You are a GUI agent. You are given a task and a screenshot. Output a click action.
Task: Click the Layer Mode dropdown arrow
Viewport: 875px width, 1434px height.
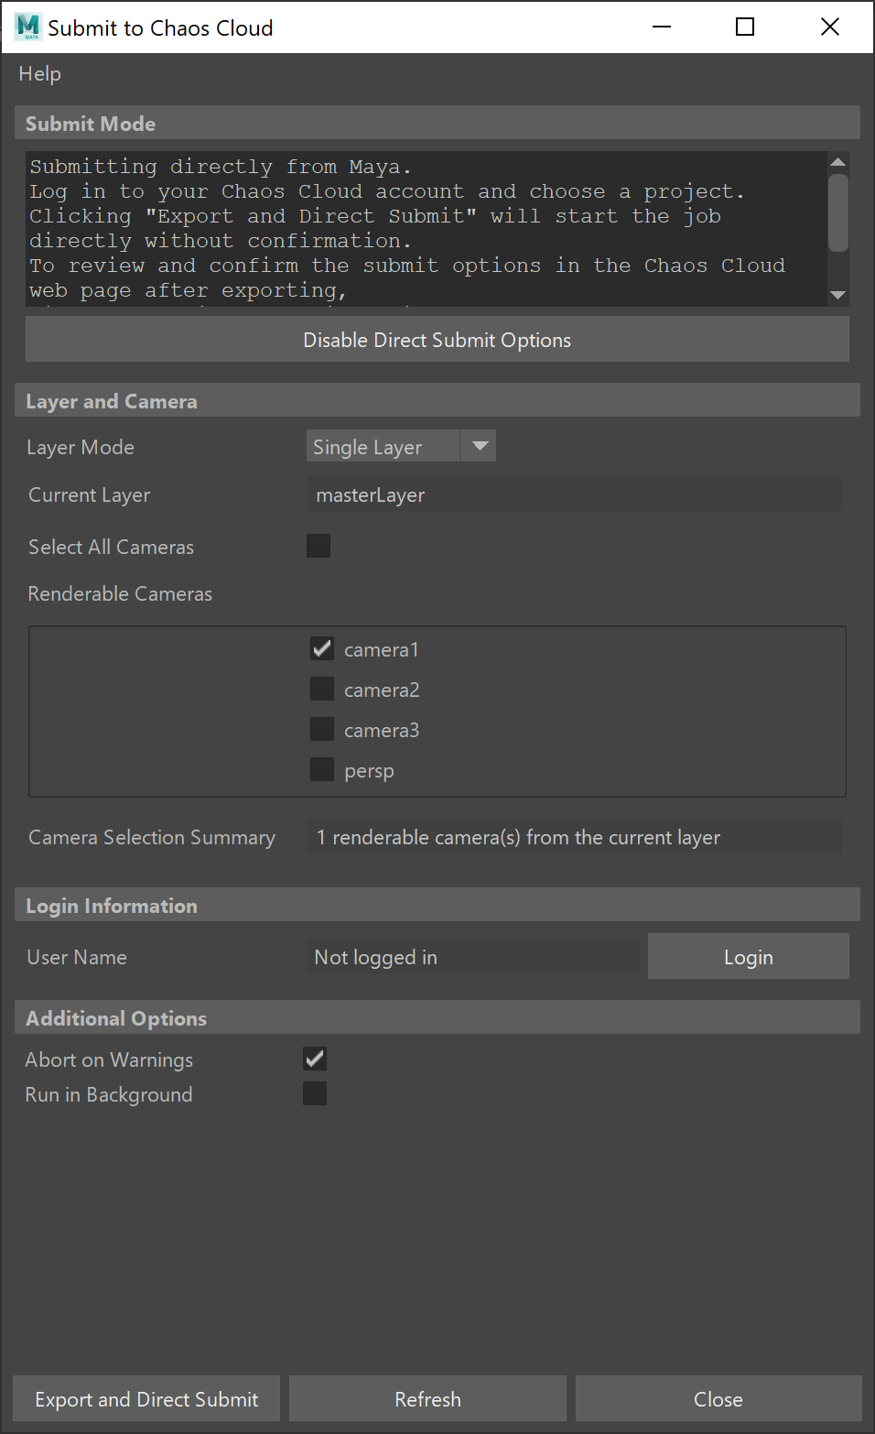point(480,447)
